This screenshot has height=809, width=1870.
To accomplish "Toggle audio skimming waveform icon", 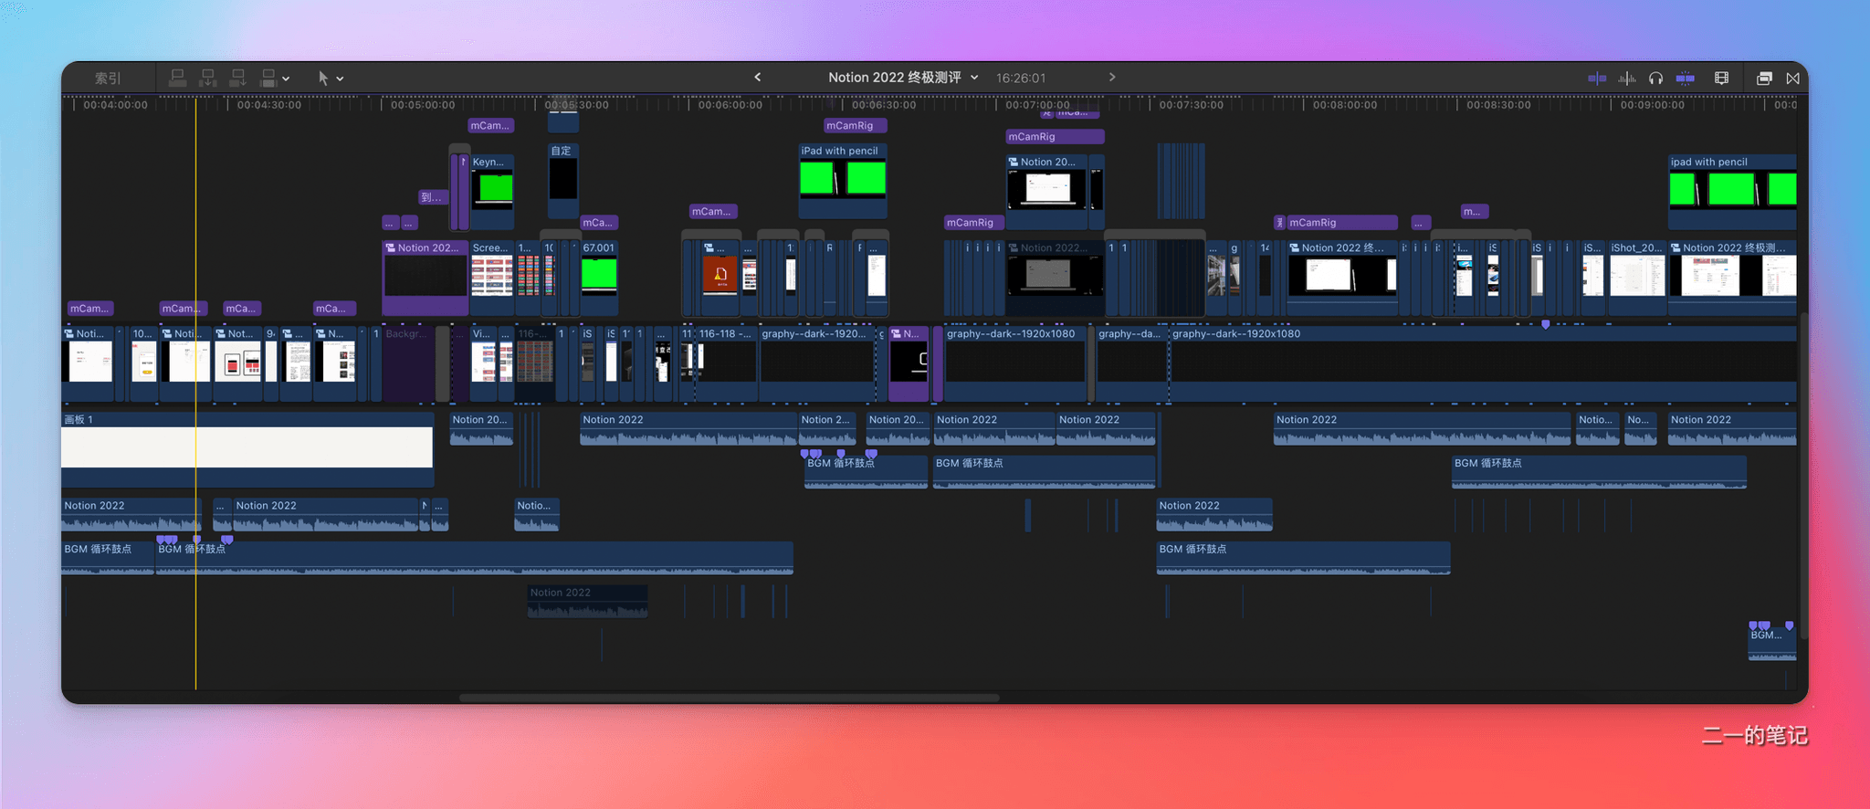I will (x=1627, y=79).
